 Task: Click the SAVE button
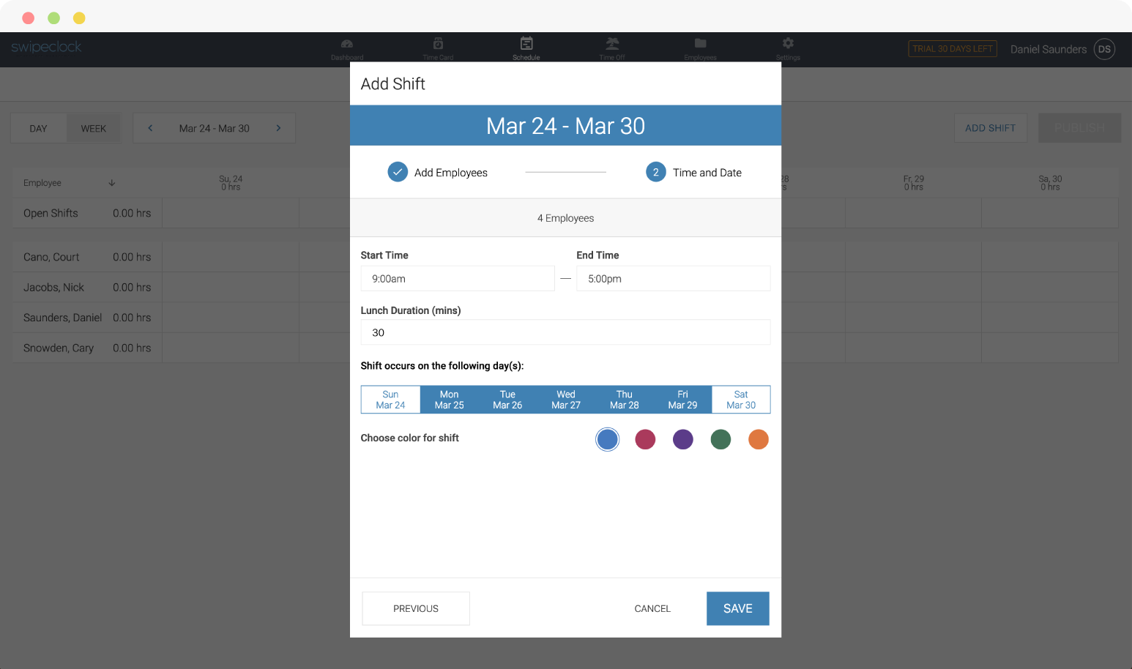tap(738, 609)
